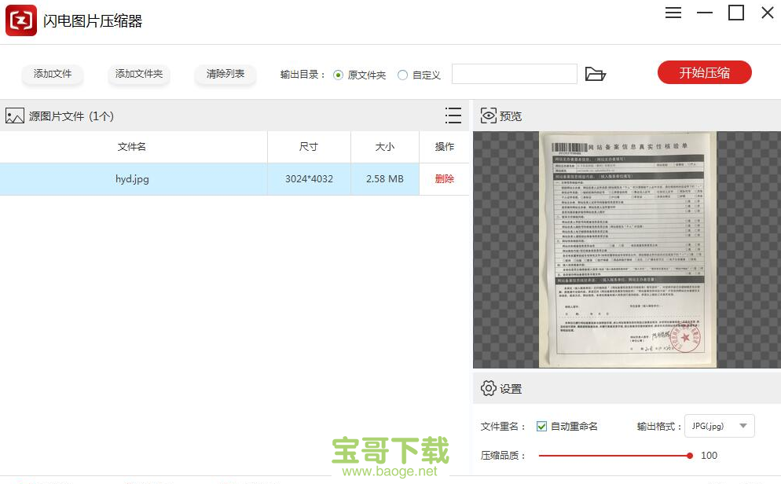
Task: Click the 文件名 column header
Action: [x=134, y=146]
